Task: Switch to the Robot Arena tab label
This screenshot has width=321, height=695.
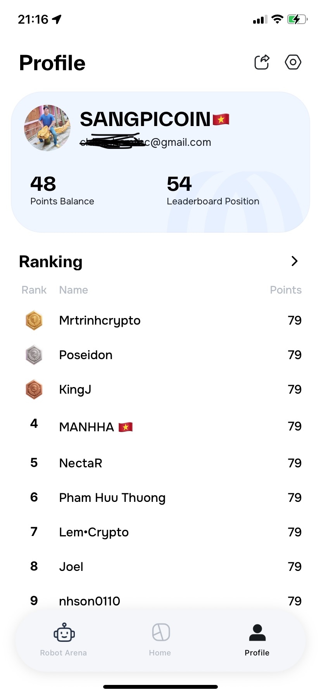Action: [x=64, y=653]
